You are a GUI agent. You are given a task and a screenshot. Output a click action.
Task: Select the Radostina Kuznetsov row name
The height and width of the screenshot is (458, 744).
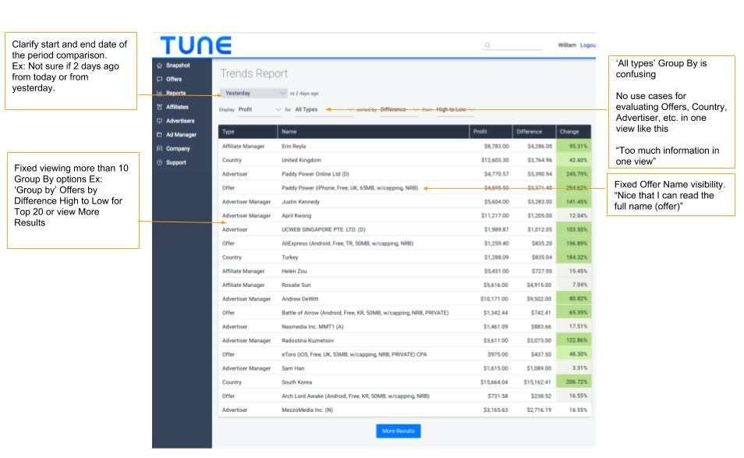click(x=307, y=341)
